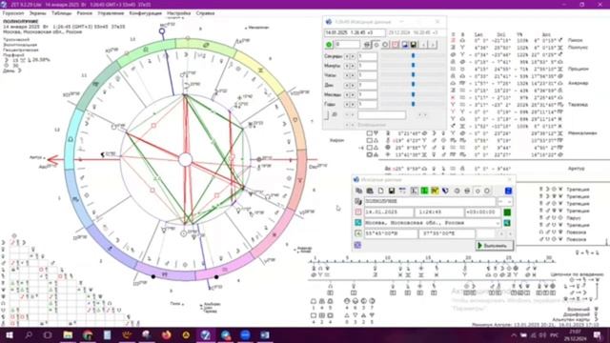This screenshot has width=610, height=343.
Task: Click the new blank document icon
Action: 380,191
